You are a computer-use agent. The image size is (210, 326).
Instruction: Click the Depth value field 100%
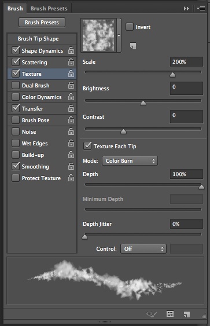click(186, 174)
